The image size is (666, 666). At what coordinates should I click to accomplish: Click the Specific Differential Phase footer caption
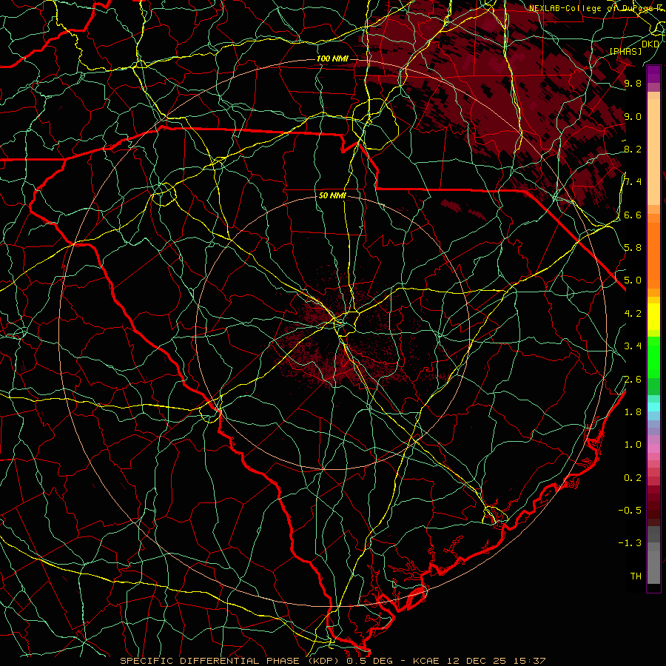coord(332,661)
